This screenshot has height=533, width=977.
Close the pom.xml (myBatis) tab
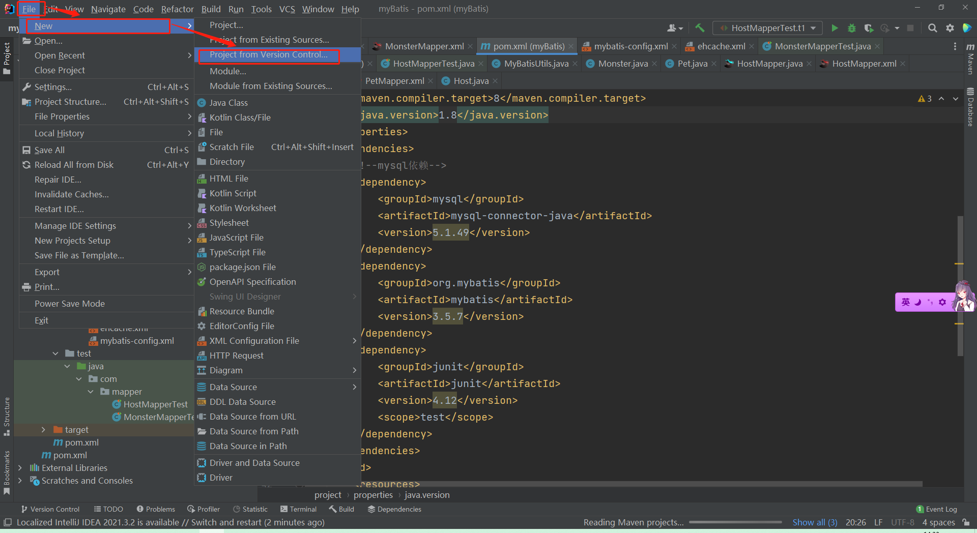(x=571, y=46)
